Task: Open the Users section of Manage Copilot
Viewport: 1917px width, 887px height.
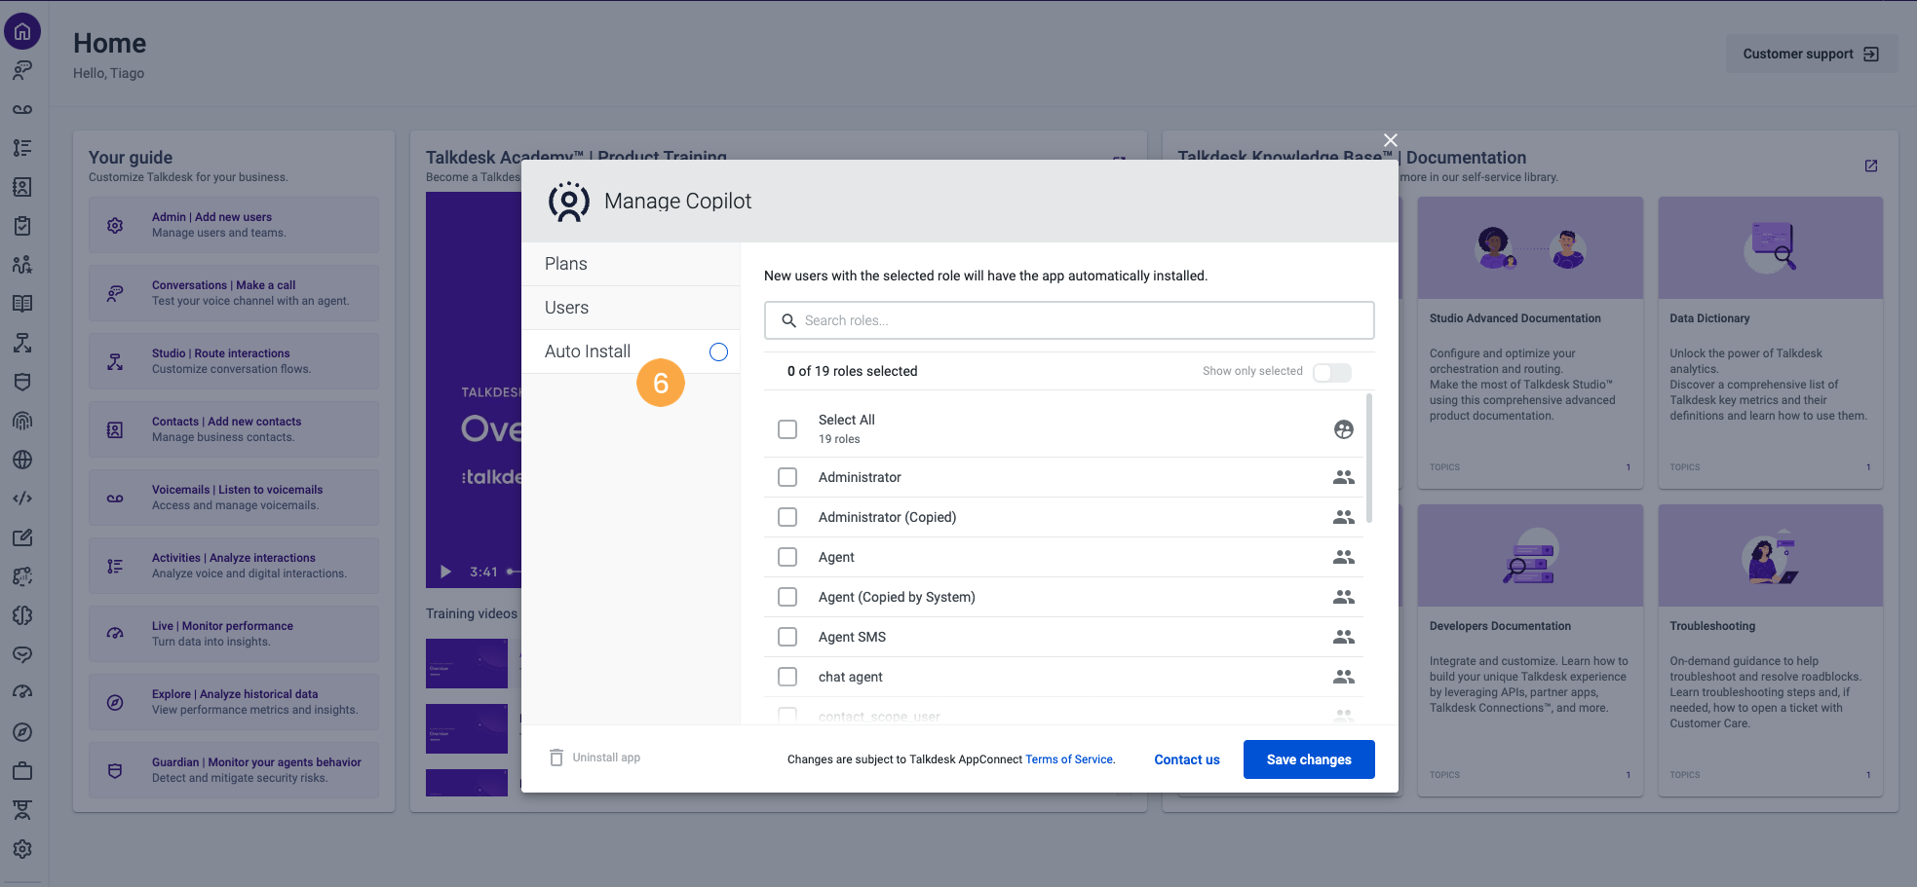Action: [565, 307]
